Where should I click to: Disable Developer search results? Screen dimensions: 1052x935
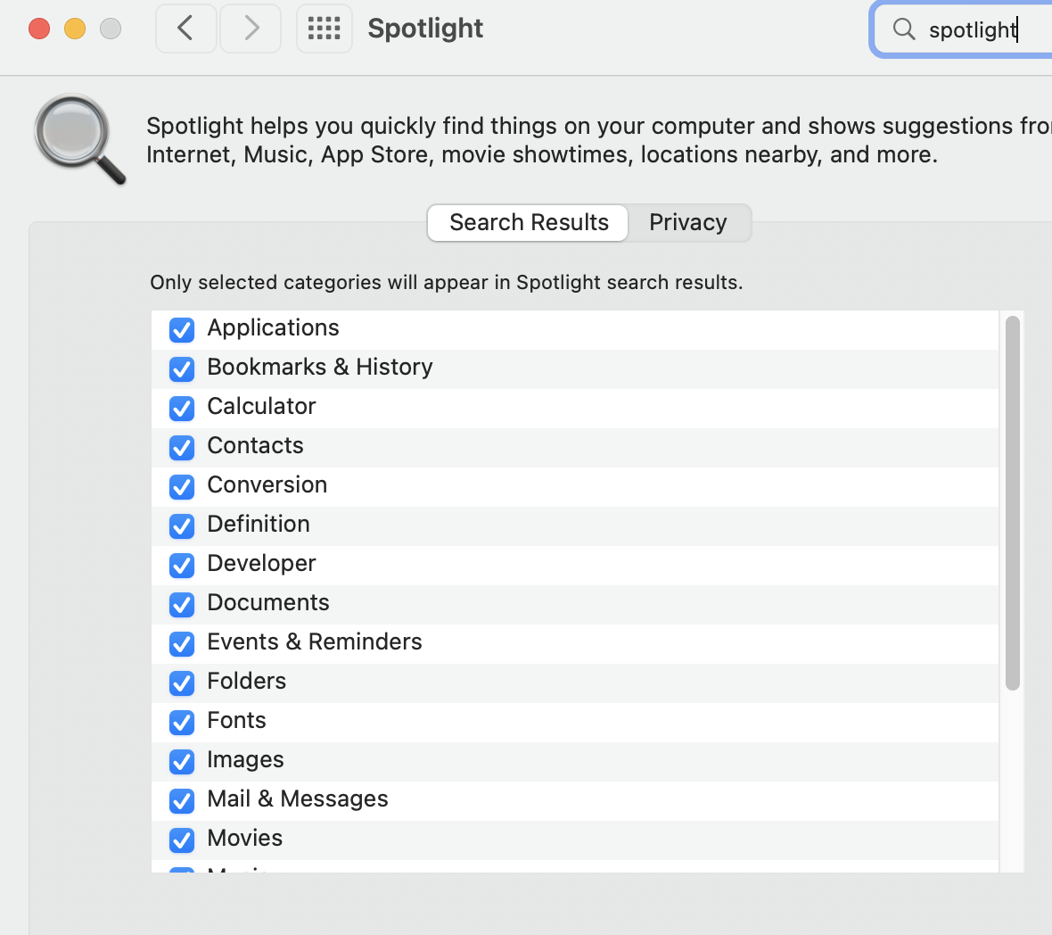[182, 565]
